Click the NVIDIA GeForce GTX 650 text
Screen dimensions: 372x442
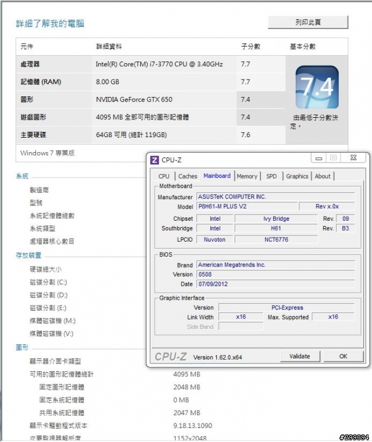(134, 99)
